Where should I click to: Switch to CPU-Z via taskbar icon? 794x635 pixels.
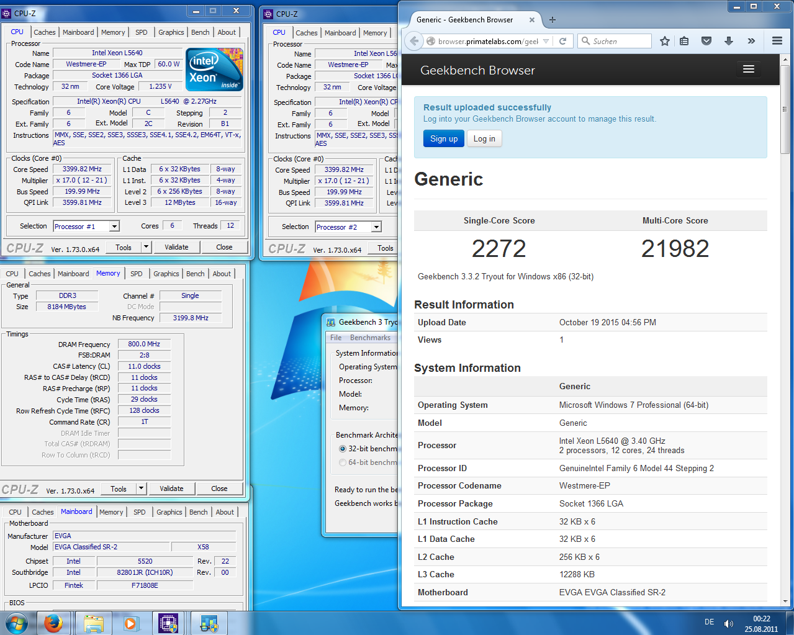[168, 623]
